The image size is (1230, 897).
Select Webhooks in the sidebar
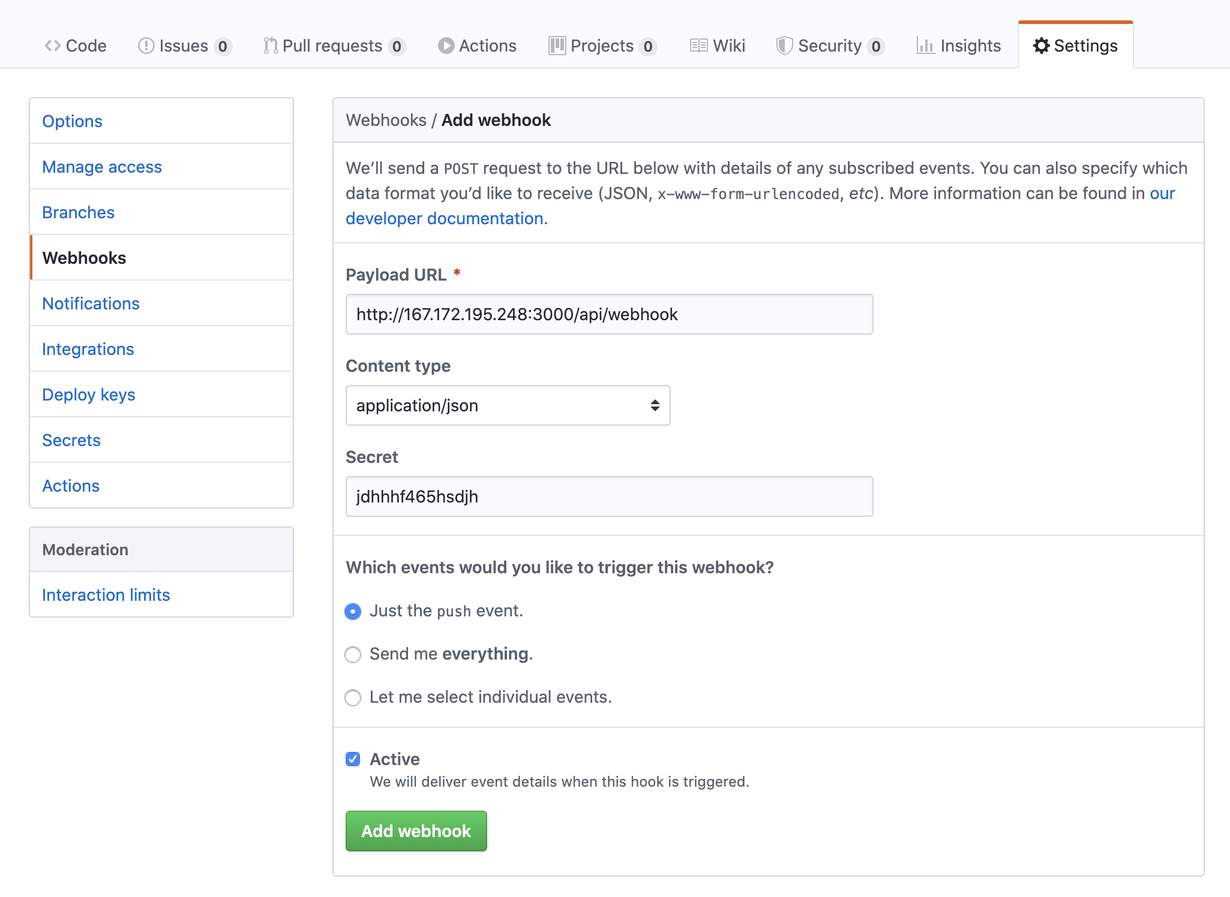coord(161,258)
